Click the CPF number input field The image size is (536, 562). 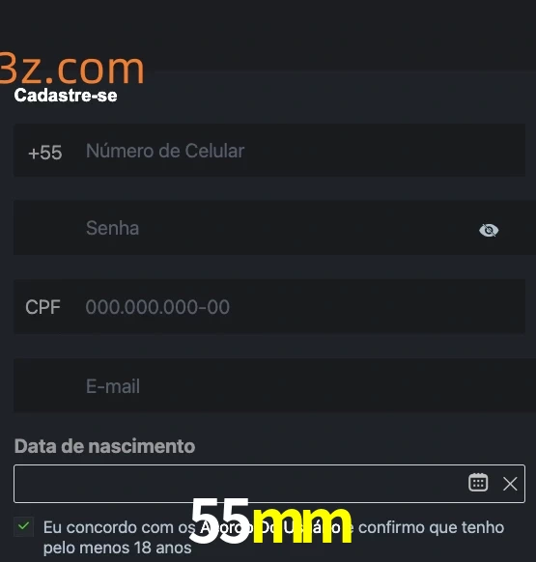coord(269,307)
